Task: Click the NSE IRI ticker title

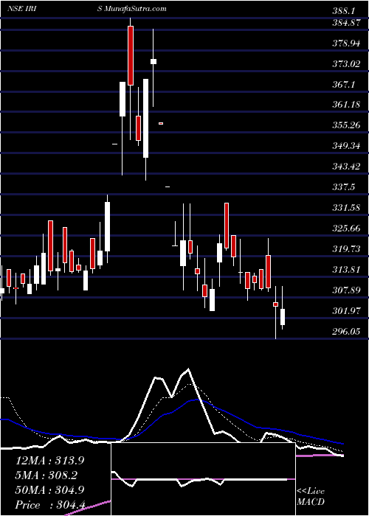Action: click(21, 9)
